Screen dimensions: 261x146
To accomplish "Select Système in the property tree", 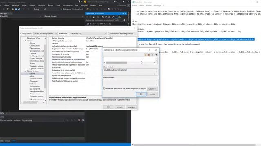I will [33, 84].
